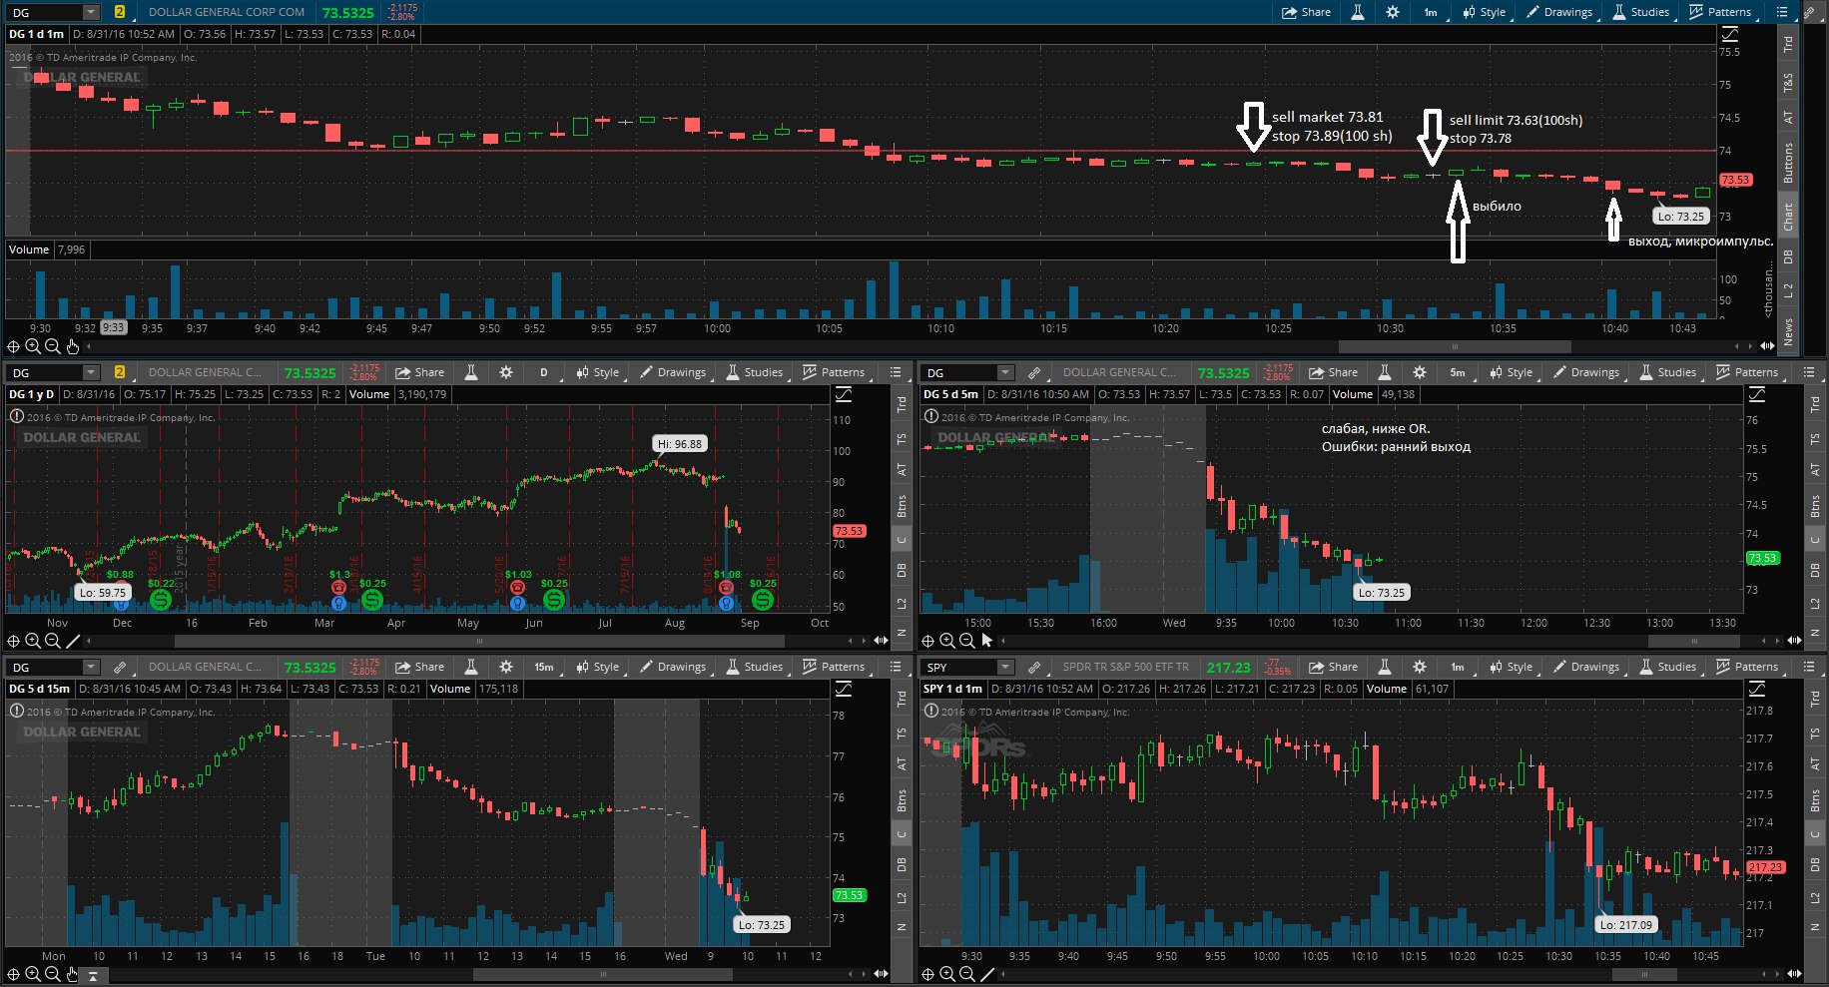Toggle the L2 side tab in DG 15m chart
Viewport: 1829px width, 987px height.
[902, 898]
